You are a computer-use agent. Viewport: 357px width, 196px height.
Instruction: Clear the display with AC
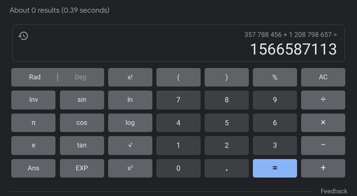(x=323, y=77)
